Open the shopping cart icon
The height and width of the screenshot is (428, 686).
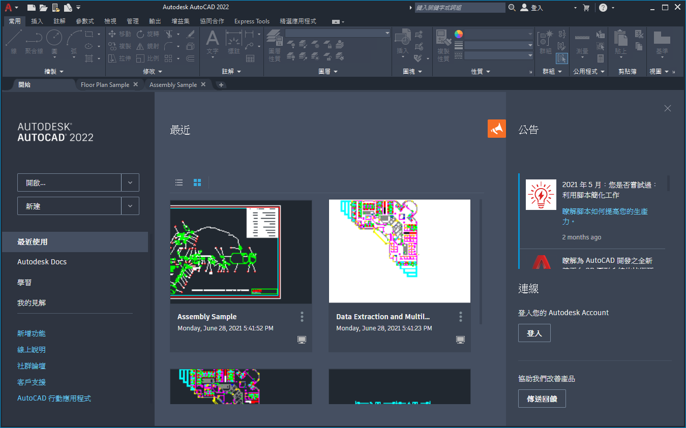coord(586,8)
